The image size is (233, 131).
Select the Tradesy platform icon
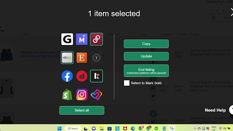pos(96,57)
